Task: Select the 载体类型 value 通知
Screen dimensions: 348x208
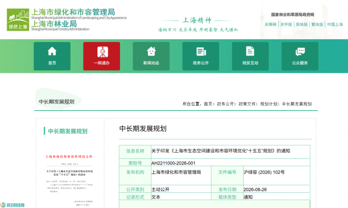Action: pyautogui.click(x=248, y=197)
